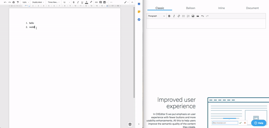The height and width of the screenshot is (128, 269).
Task: Open Google Calendar in side panel
Action: click(139, 4)
